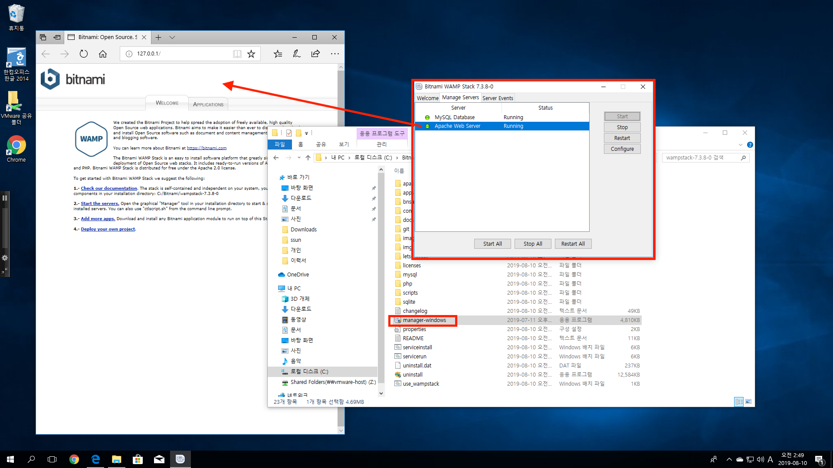Click File Explorer back arrow

[276, 158]
